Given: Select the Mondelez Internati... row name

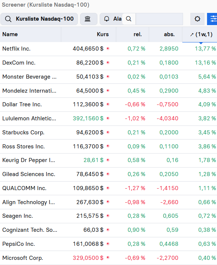Looking at the screenshot, I should tap(29, 91).
